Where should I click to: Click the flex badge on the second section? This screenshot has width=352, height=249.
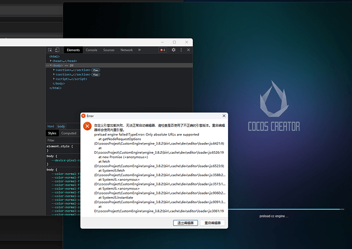[x=96, y=75]
